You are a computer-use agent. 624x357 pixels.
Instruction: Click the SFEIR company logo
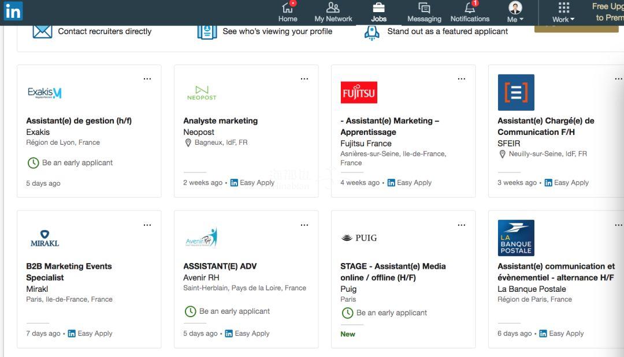coord(516,92)
